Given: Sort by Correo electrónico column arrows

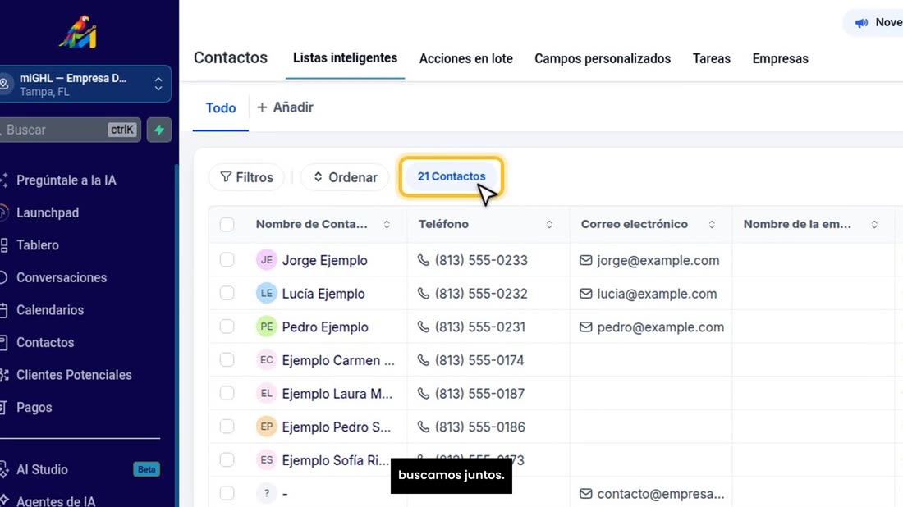Looking at the screenshot, I should click(x=712, y=225).
